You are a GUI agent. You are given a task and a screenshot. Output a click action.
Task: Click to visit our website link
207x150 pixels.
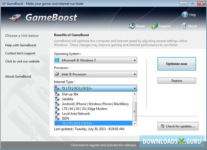[22, 61]
